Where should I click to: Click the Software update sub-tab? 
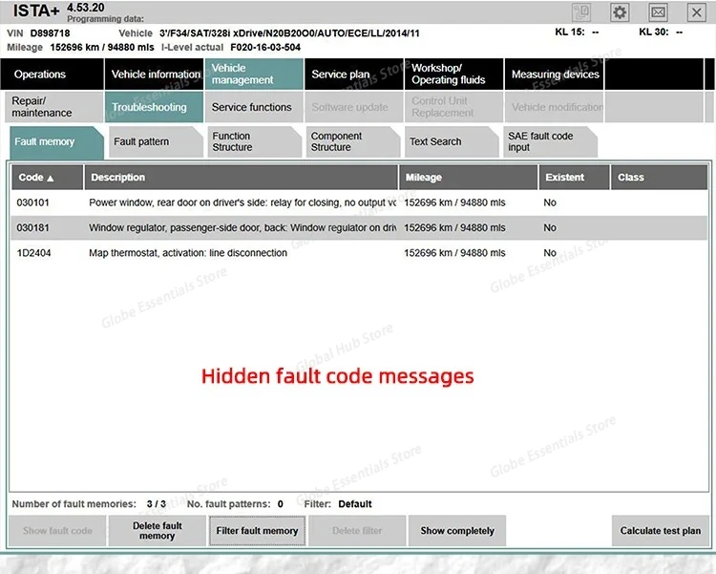[354, 107]
